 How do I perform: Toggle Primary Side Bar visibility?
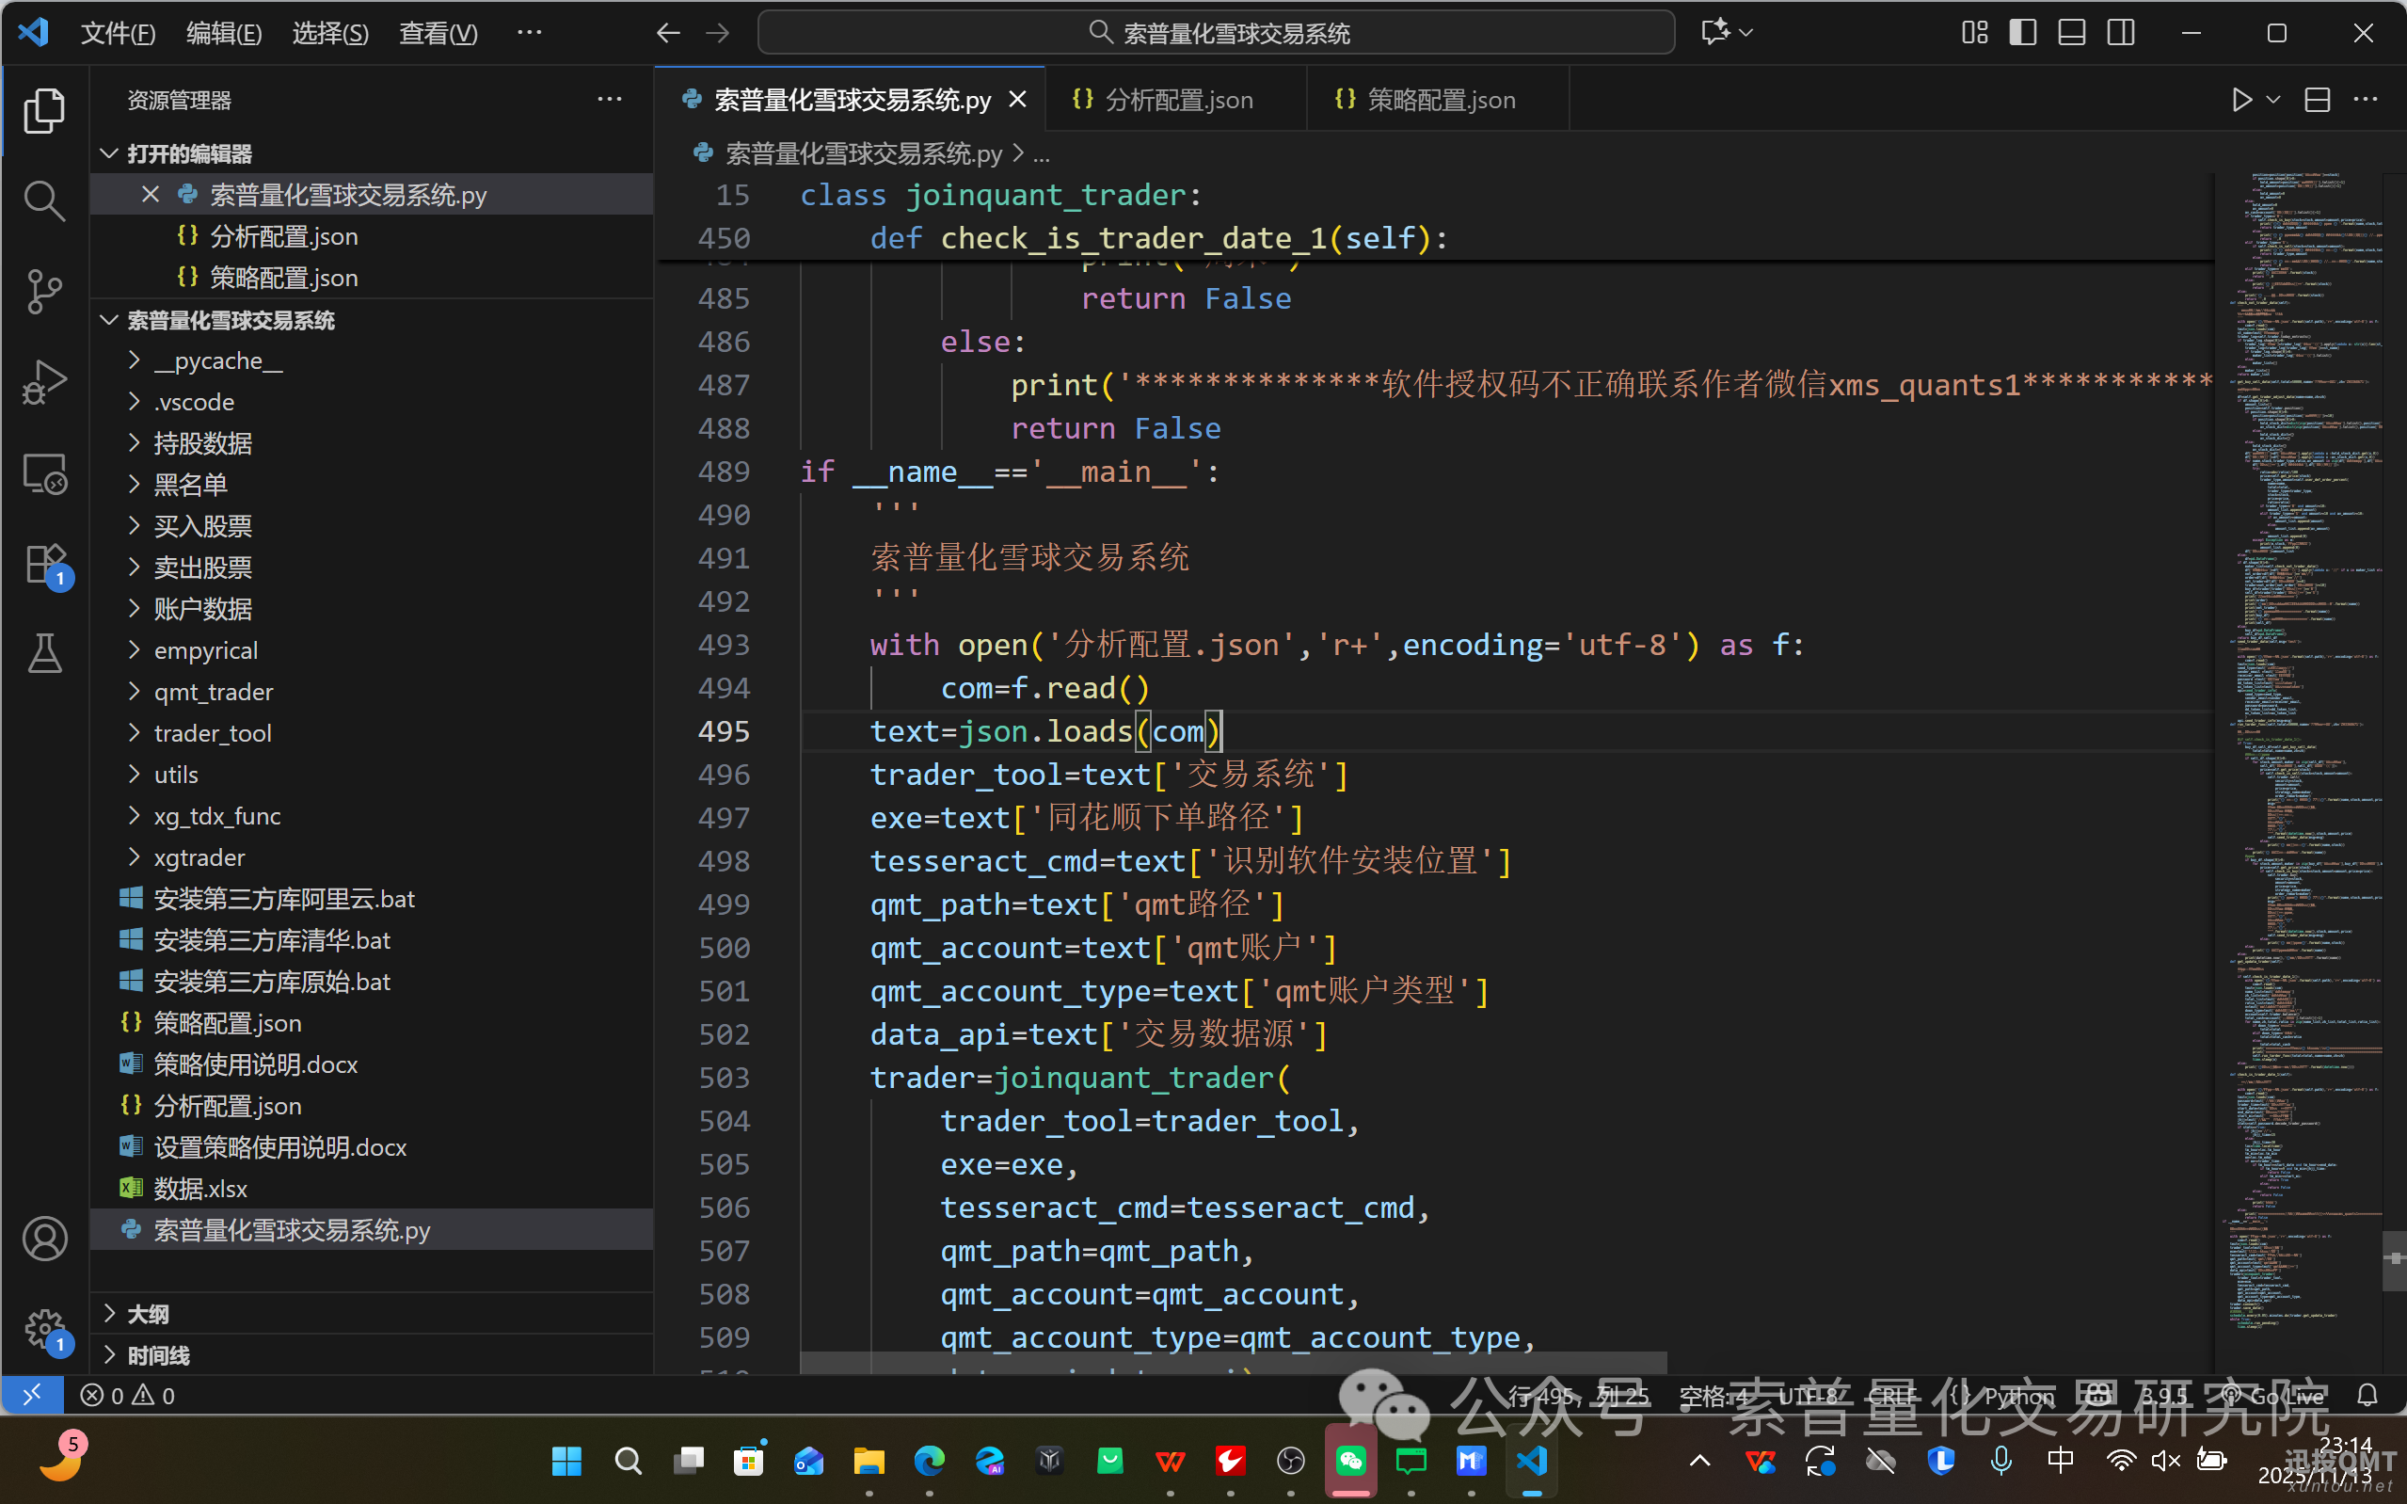click(2022, 33)
